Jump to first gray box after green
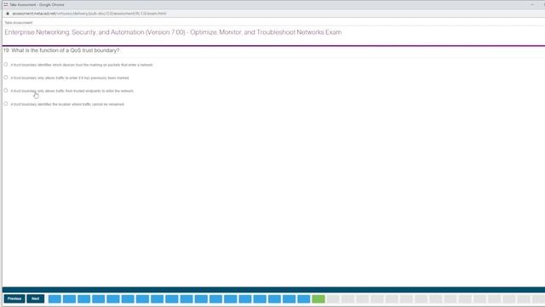Viewport: 545px width, 307px height. 333,298
